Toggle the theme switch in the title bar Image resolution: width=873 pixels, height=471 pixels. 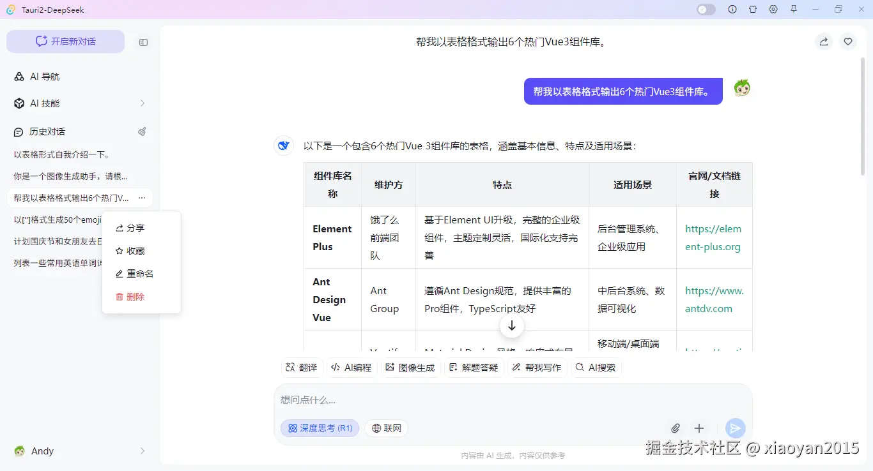pyautogui.click(x=705, y=9)
